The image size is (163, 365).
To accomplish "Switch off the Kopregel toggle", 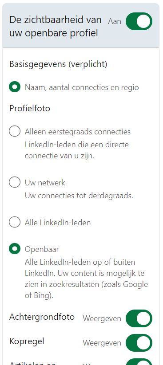I will point(139,343).
